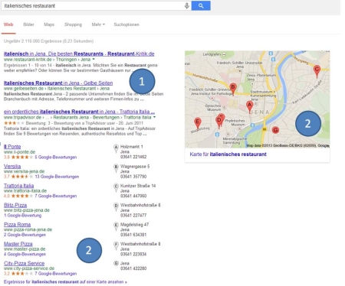Expand arrow next to tripadvisor.de URL
345x286 pixels.
154,117
